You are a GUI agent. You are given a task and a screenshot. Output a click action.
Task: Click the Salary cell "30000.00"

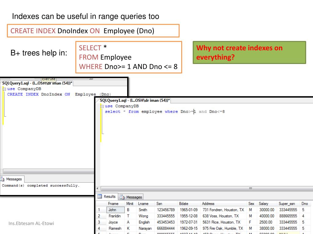click(x=267, y=210)
